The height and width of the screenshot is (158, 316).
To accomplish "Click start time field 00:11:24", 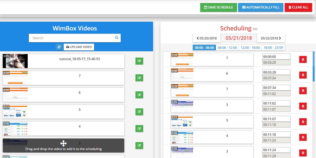I will pyautogui.click(x=276, y=150).
